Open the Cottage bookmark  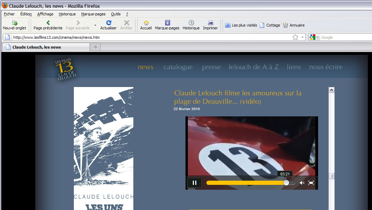tap(270, 25)
